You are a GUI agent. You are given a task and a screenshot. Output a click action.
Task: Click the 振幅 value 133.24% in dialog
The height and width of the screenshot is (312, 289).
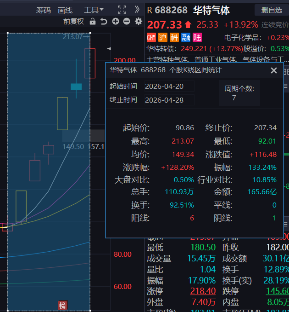(262, 168)
